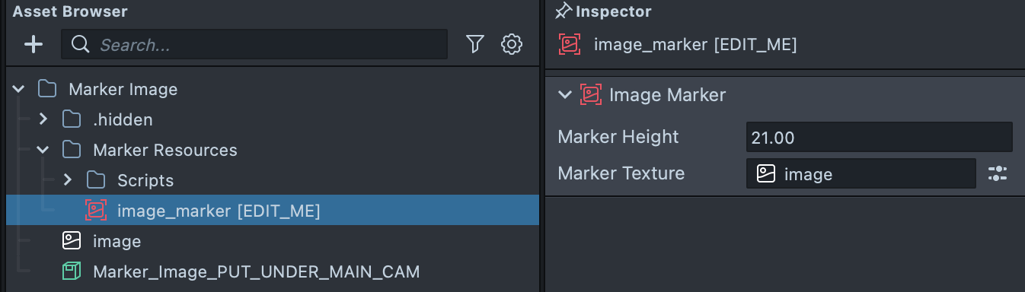The height and width of the screenshot is (292, 1025).
Task: Click the Inspector pin icon
Action: click(564, 11)
